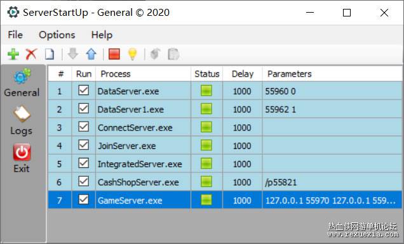Click the ServerStartUp title bar app icon
404x244 pixels.
point(13,12)
